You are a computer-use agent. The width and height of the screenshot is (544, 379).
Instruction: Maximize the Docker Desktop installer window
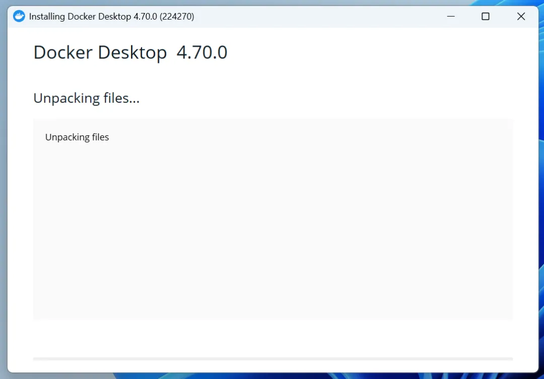coord(486,16)
